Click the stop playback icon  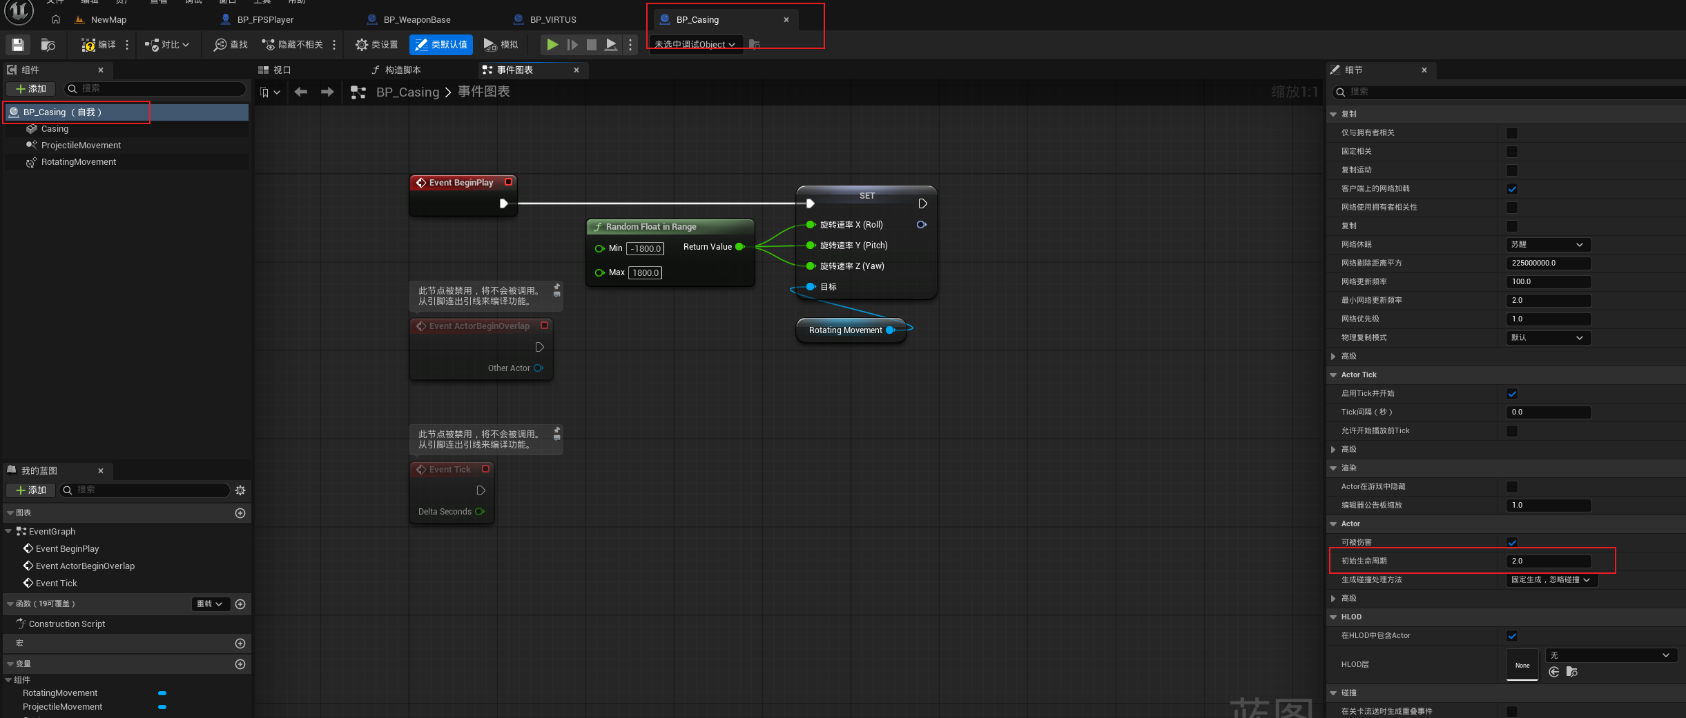click(592, 45)
